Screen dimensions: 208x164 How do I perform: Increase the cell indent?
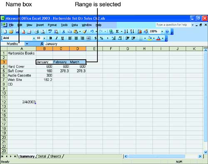[x=133, y=38]
